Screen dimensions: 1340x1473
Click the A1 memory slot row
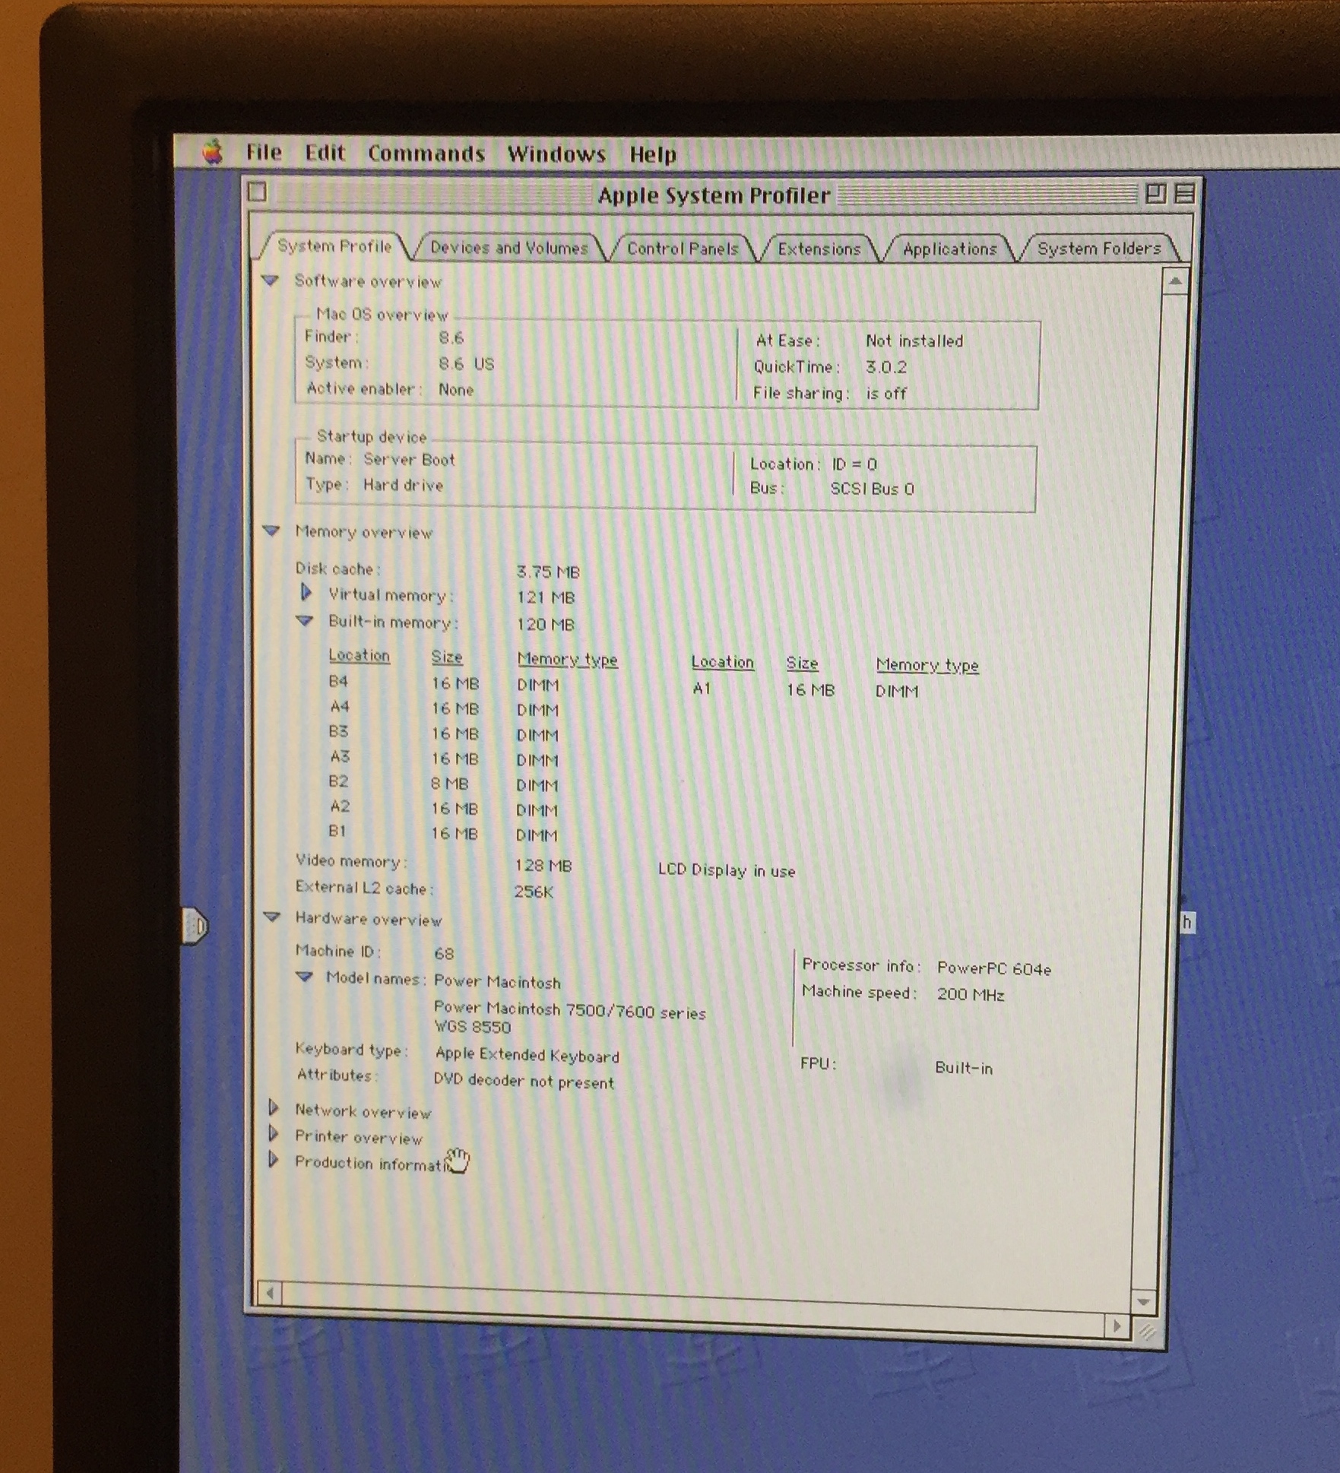[806, 690]
